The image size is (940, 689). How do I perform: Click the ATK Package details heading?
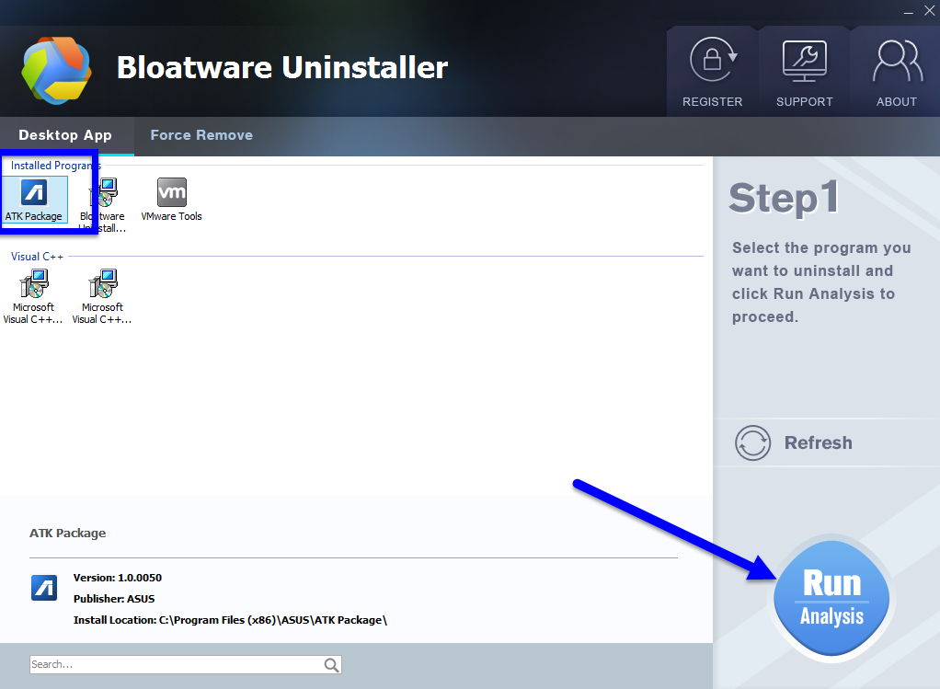coord(68,534)
